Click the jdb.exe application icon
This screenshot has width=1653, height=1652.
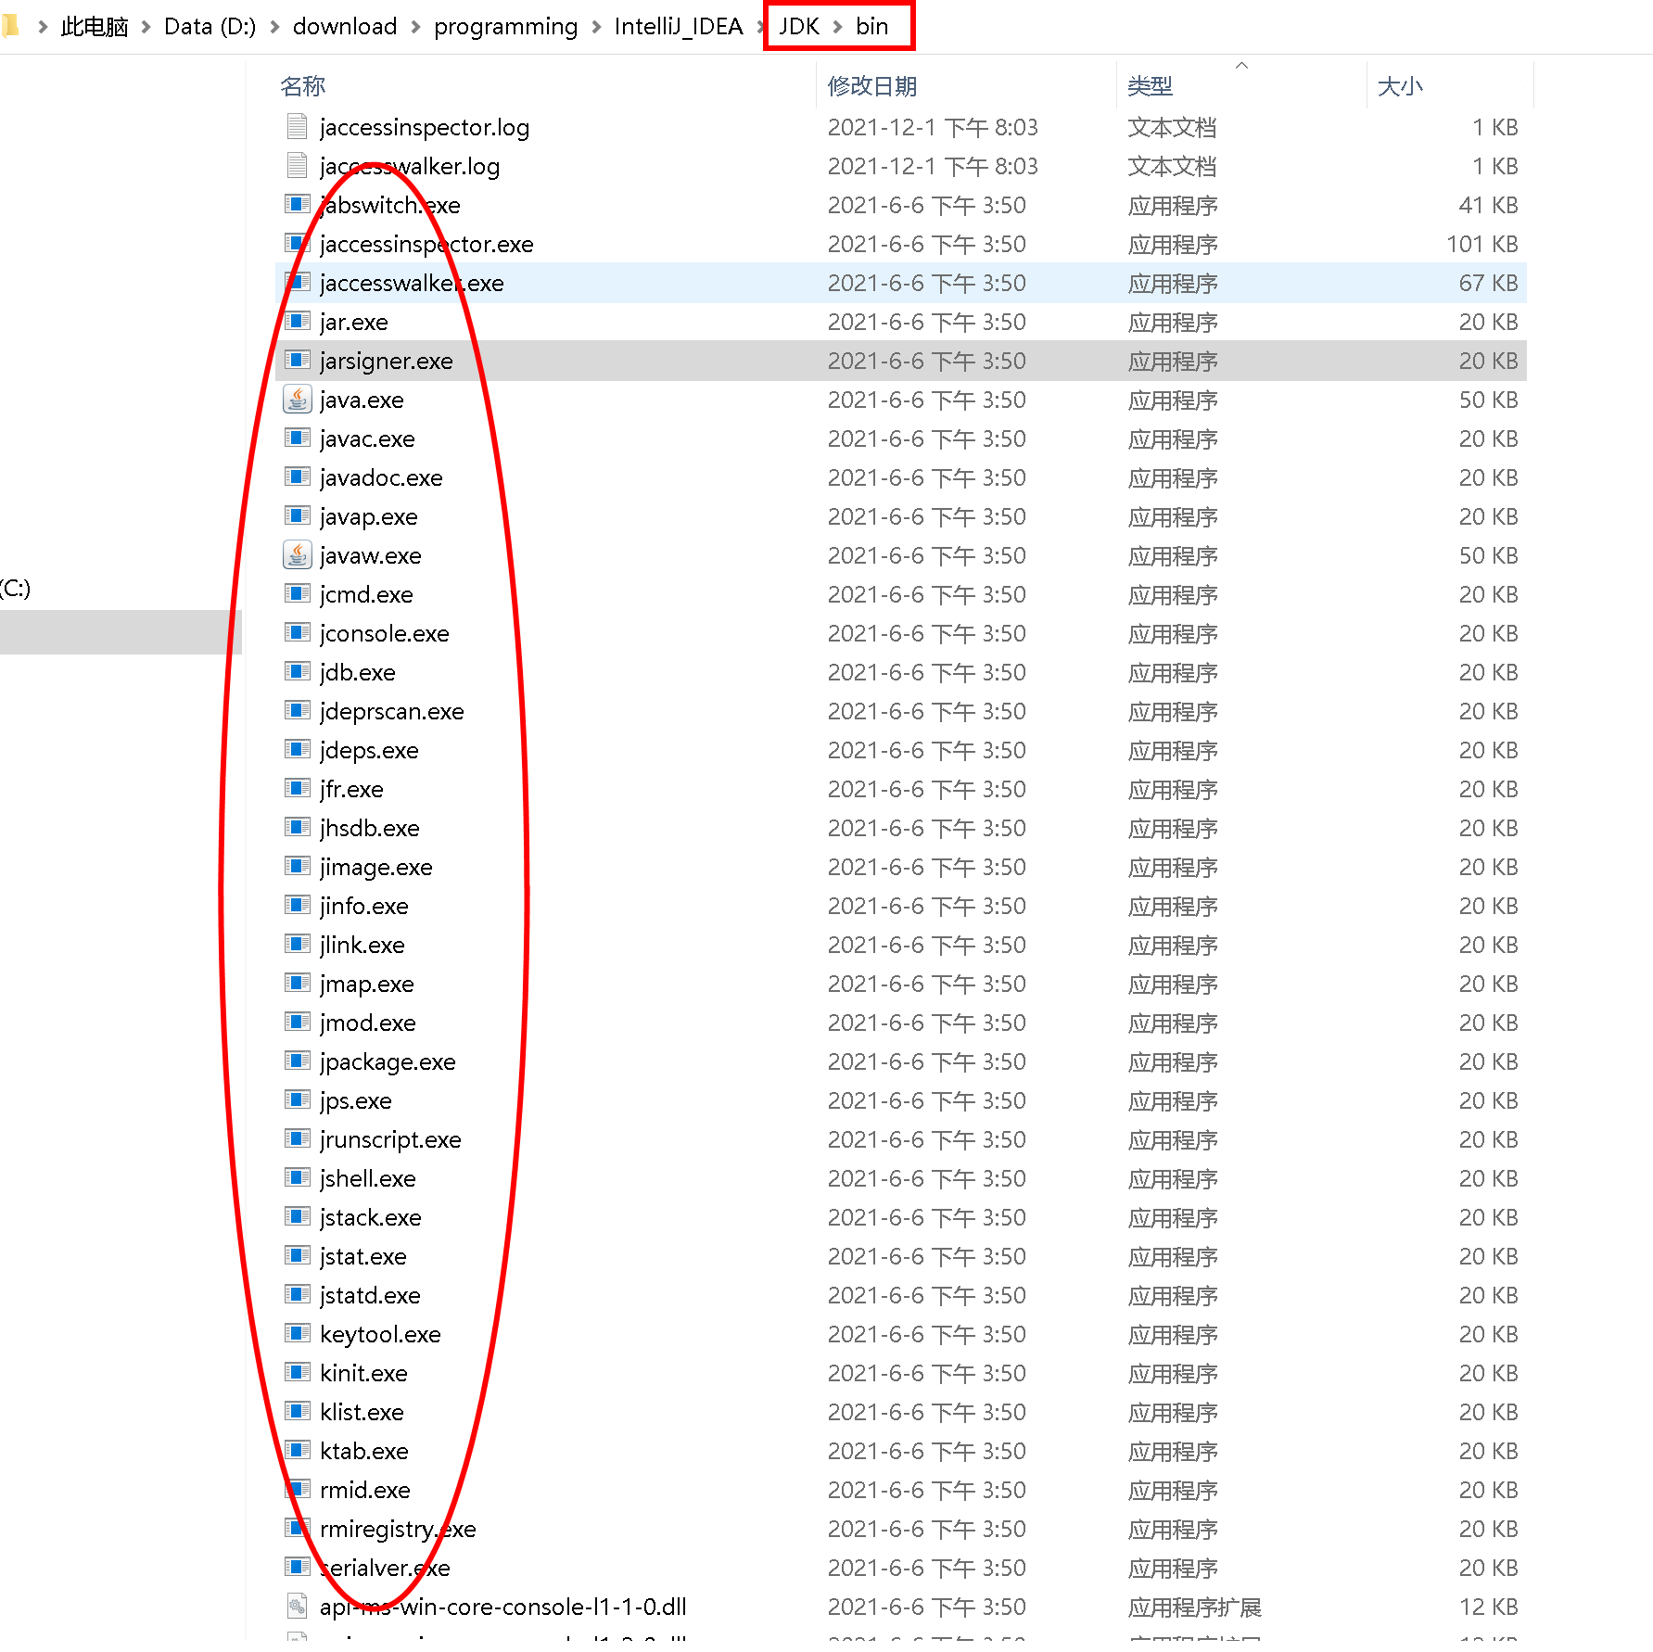pos(297,671)
